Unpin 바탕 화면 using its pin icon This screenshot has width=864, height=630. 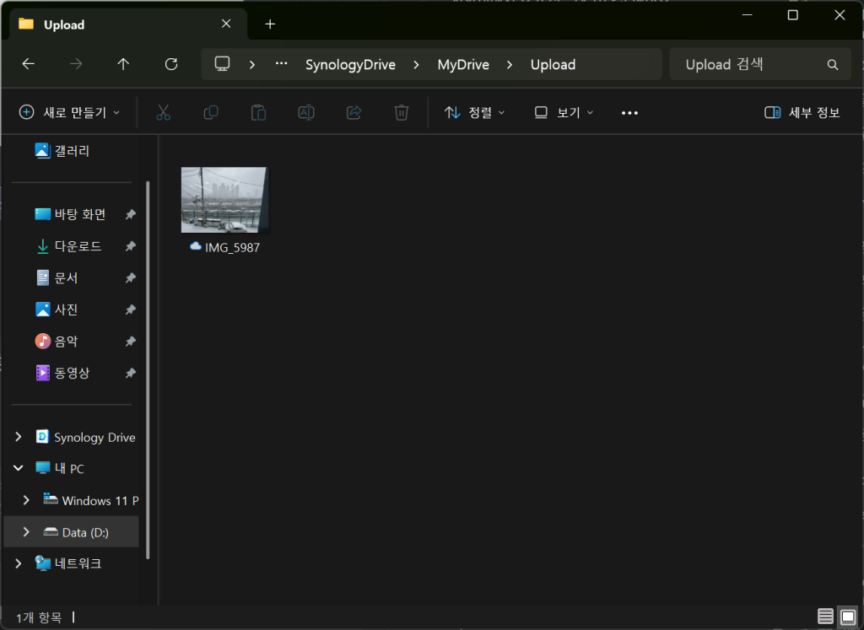[x=131, y=214]
